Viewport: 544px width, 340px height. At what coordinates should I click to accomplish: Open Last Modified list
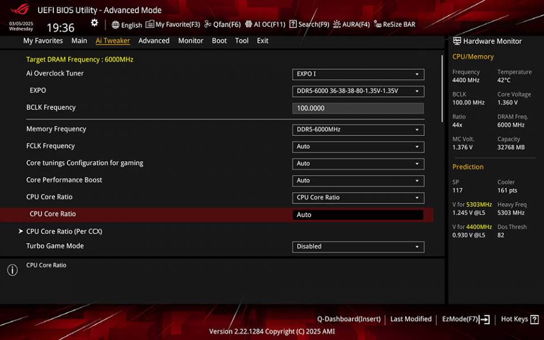[411, 319]
